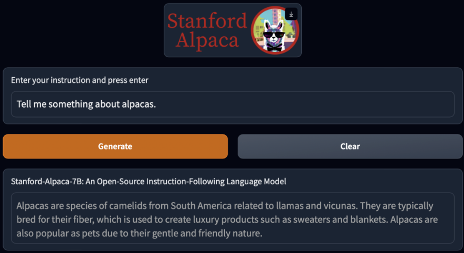Click the Stanford-Alpaca-7B output heading
This screenshot has height=253, width=464.
149,181
